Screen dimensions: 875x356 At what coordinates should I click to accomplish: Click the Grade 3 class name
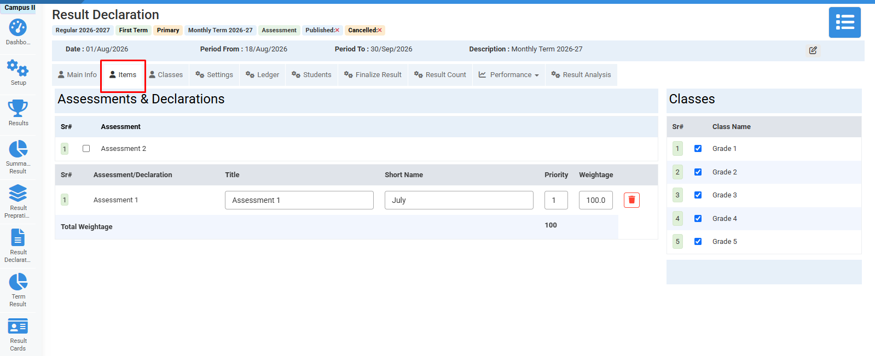(725, 195)
